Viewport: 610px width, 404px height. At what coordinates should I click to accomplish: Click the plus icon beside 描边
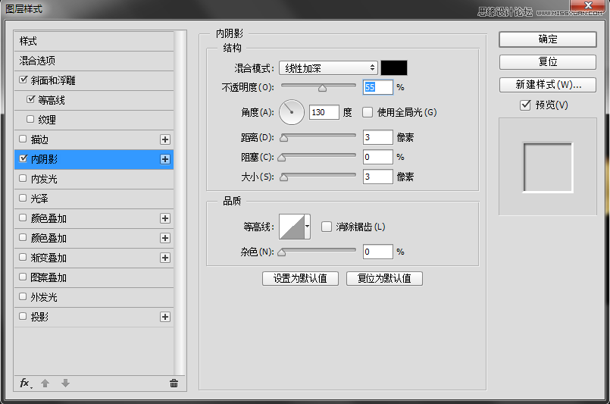[x=165, y=139]
